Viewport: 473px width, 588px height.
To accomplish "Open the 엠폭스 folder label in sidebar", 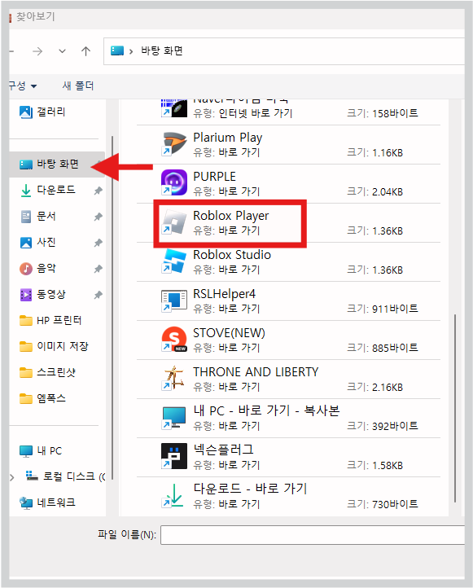I will coord(51,398).
